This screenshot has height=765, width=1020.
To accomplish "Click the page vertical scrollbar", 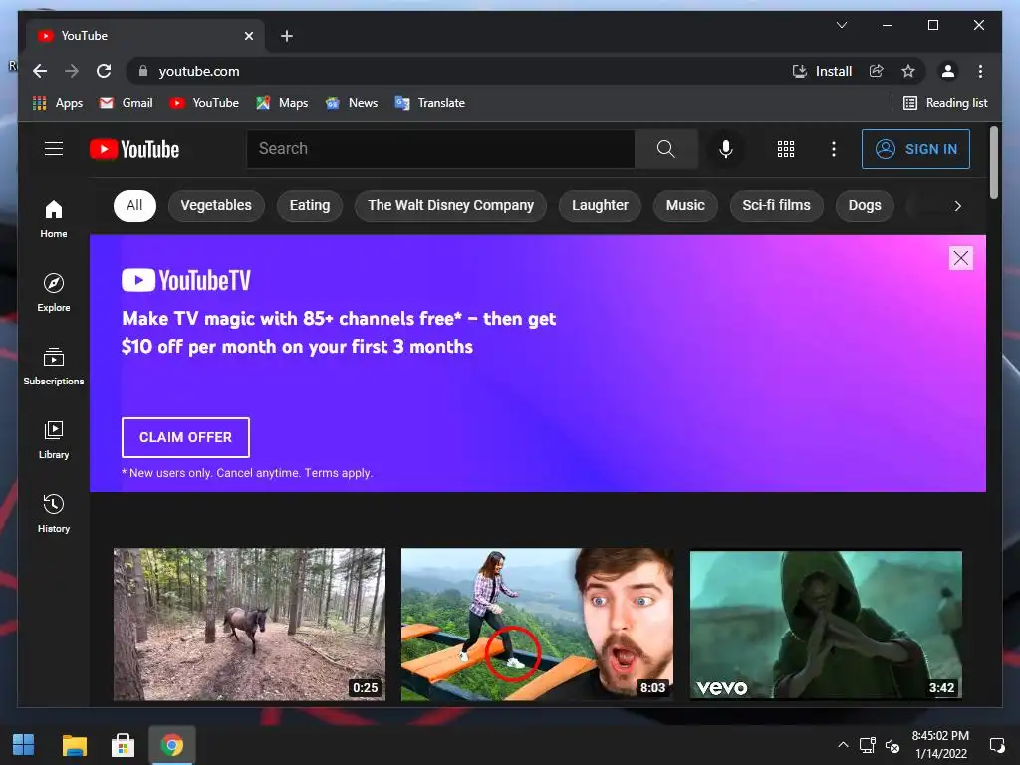I will (x=993, y=162).
